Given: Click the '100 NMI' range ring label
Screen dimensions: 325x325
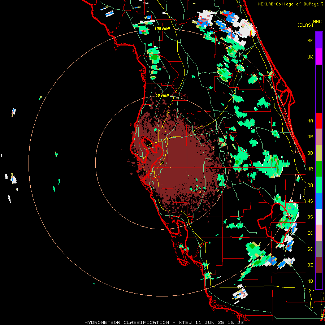Looking at the screenshot, I should coord(162,29).
